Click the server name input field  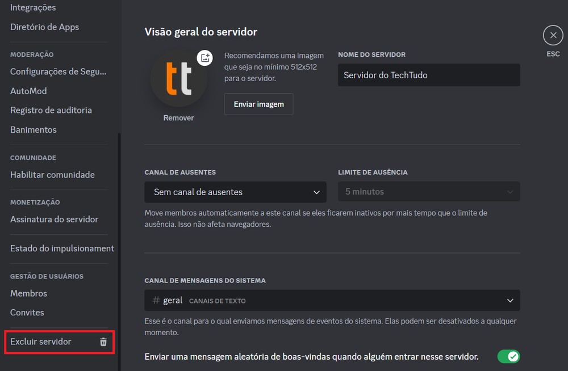click(x=428, y=75)
